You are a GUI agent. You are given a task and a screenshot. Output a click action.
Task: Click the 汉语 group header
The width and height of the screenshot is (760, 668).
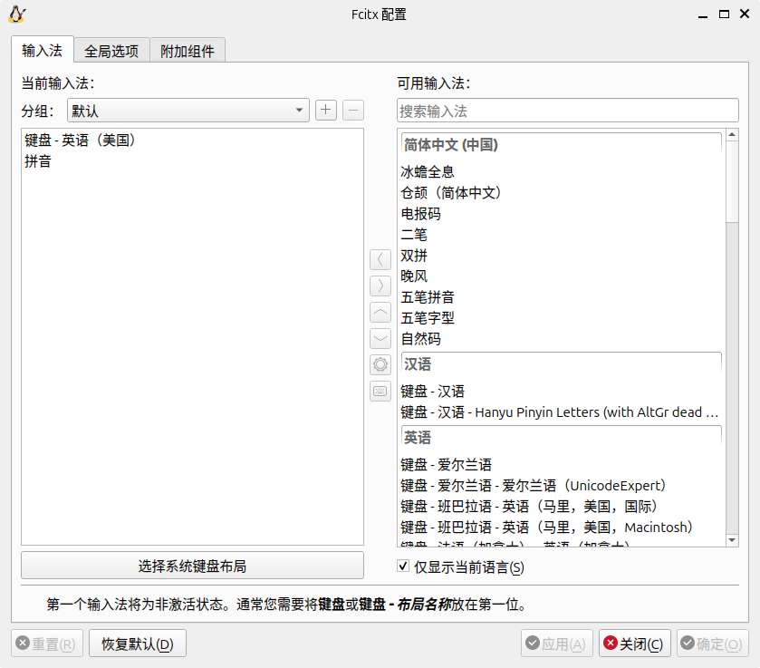[x=562, y=364]
